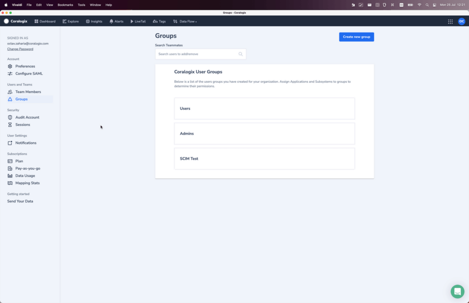The height and width of the screenshot is (303, 469).
Task: Open the Mapping Stats map icon
Action: [10, 183]
